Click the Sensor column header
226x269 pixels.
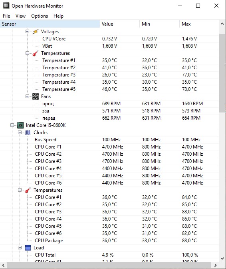[x=50, y=24]
